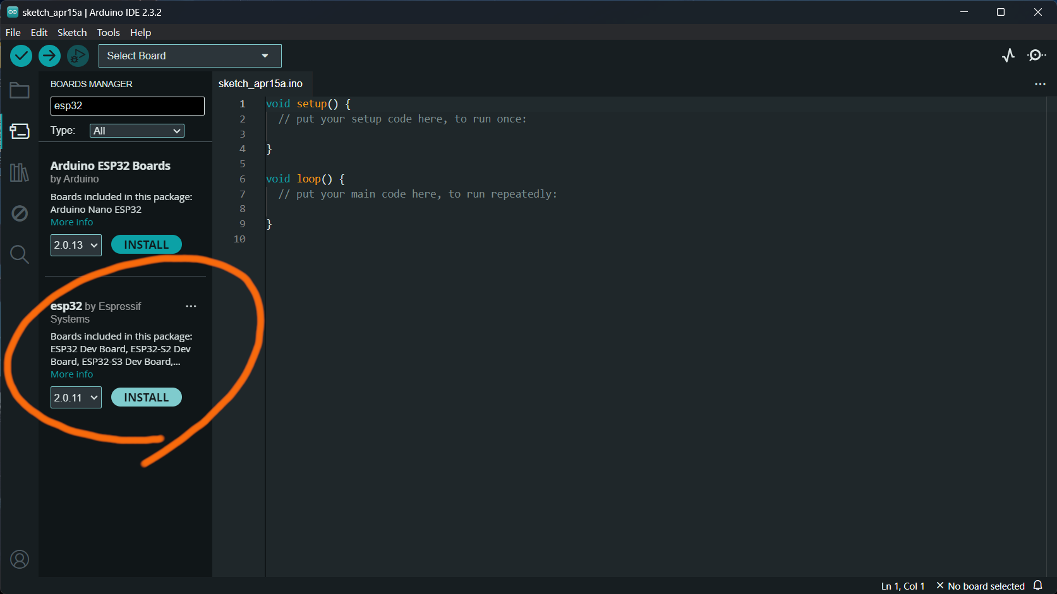Image resolution: width=1057 pixels, height=594 pixels.
Task: Open the Search sidebar panel
Action: [19, 254]
